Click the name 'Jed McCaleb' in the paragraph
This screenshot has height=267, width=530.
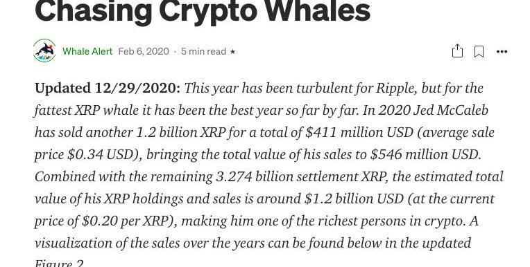[x=450, y=111]
